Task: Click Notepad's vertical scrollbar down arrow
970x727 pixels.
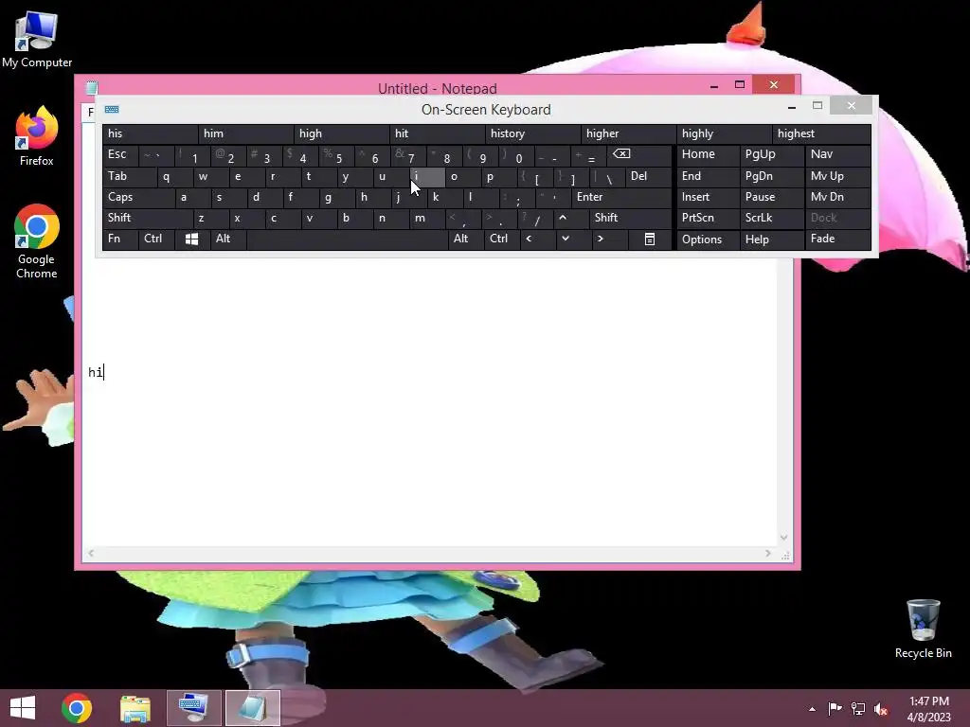Action: coord(783,538)
